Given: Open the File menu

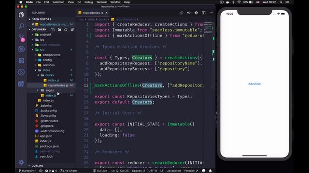Looking at the screenshot, I should (39, 2).
